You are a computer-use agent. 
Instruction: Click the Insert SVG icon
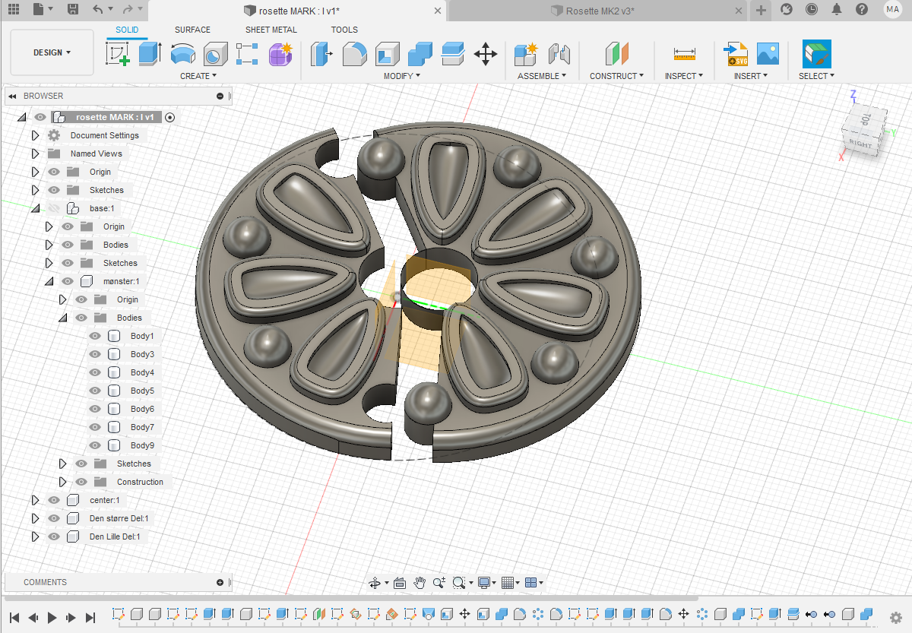point(736,54)
